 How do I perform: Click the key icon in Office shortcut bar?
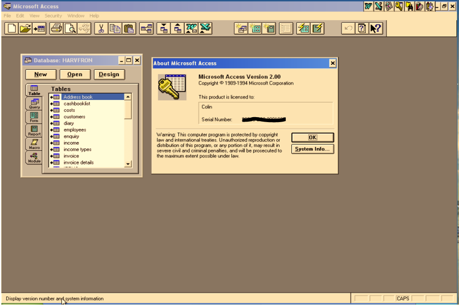[x=399, y=6]
